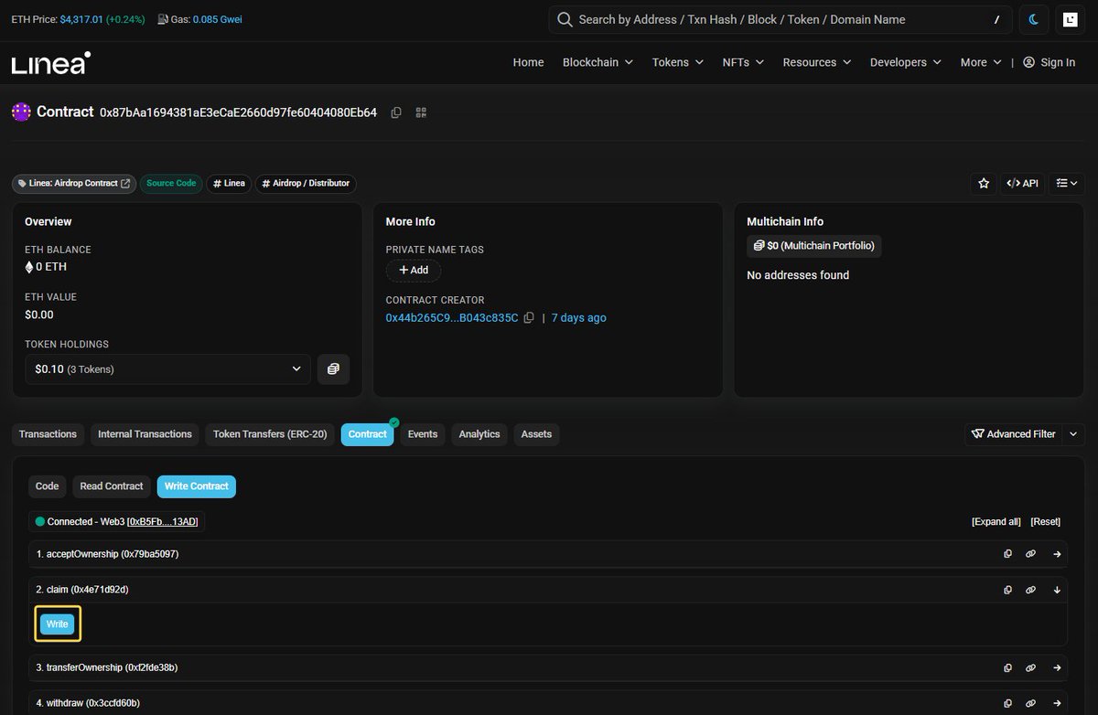Open the API button

pos(1022,183)
